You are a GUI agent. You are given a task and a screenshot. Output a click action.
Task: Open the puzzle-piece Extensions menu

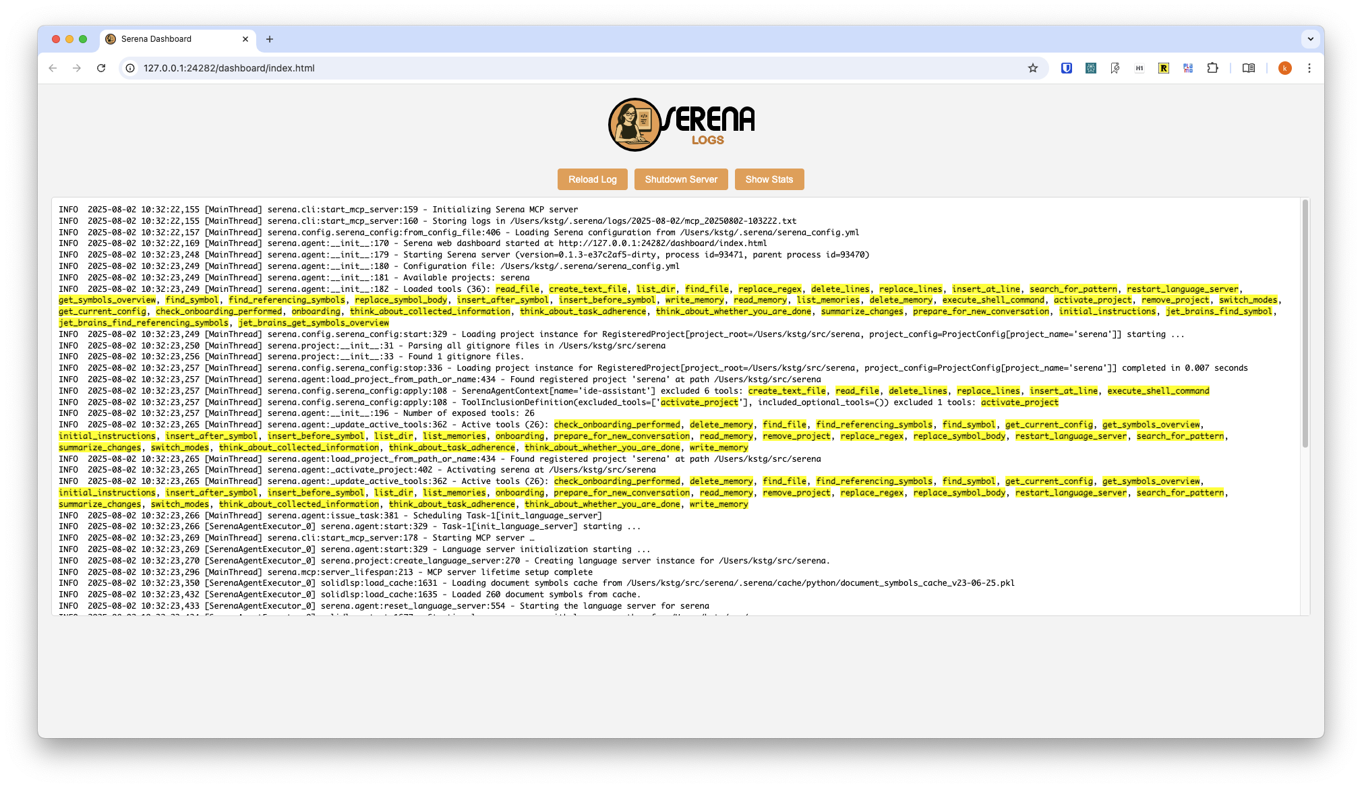pyautogui.click(x=1212, y=68)
